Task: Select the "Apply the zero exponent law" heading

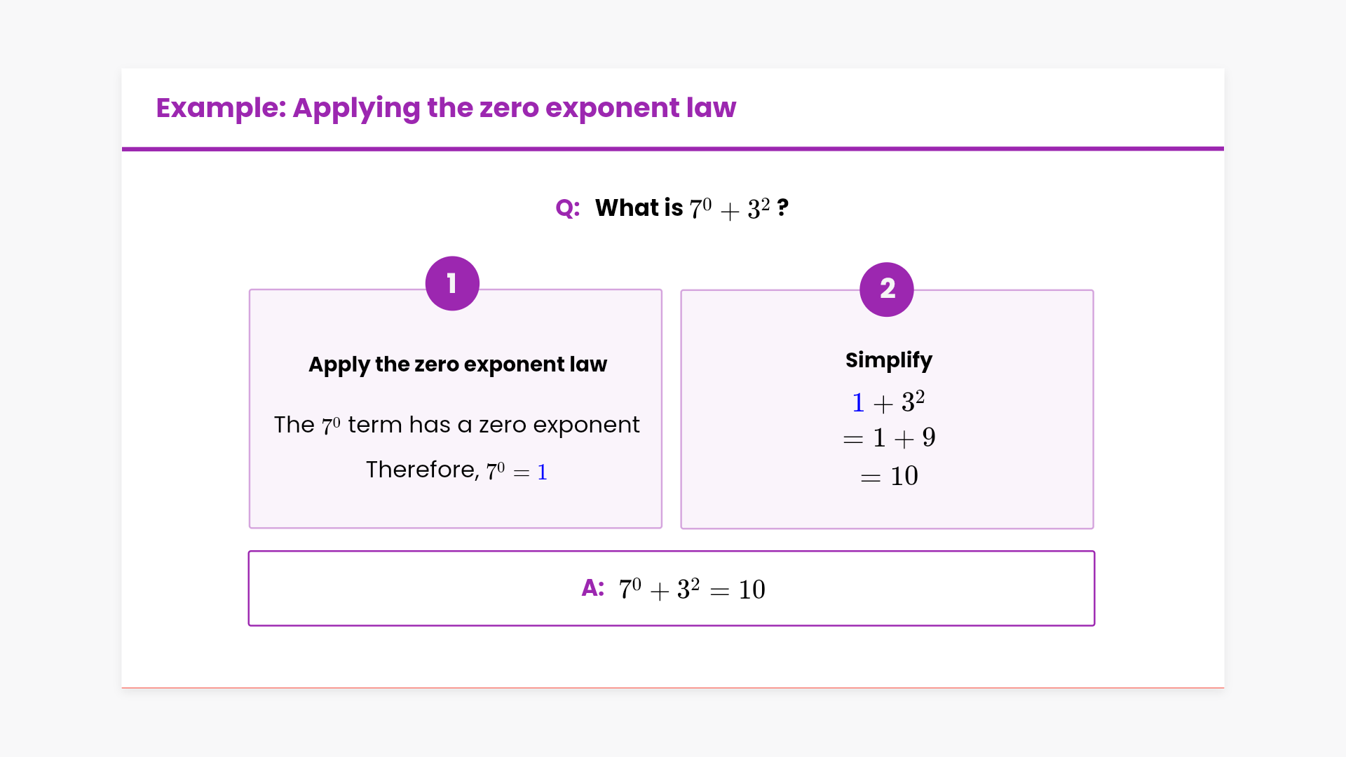Action: click(x=458, y=364)
